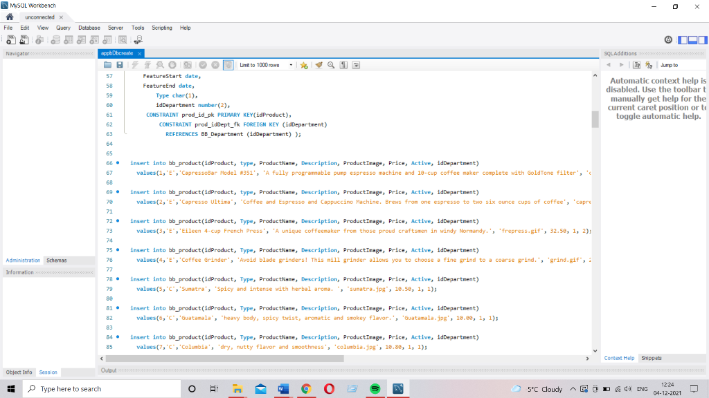The image size is (709, 398).
Task: Toggle automatic context help
Action: pos(649,65)
